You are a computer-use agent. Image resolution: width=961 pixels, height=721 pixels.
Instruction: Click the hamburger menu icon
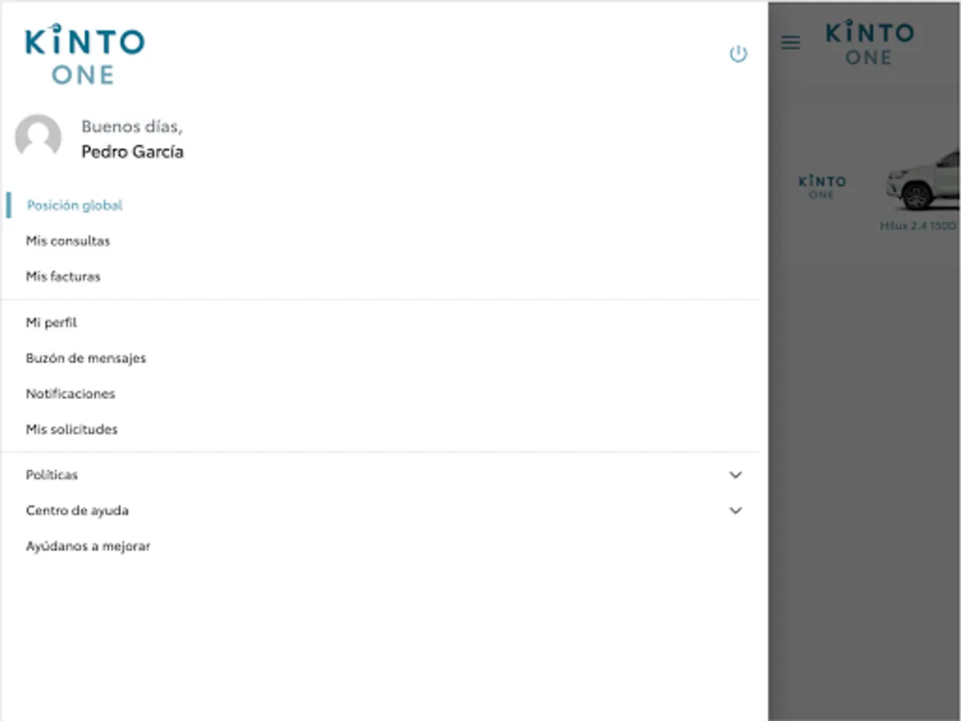click(x=790, y=42)
